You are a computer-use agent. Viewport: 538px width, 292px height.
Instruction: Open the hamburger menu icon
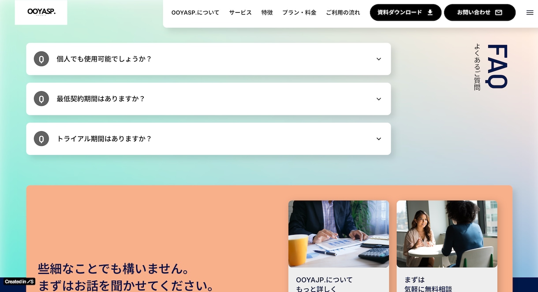pos(530,12)
